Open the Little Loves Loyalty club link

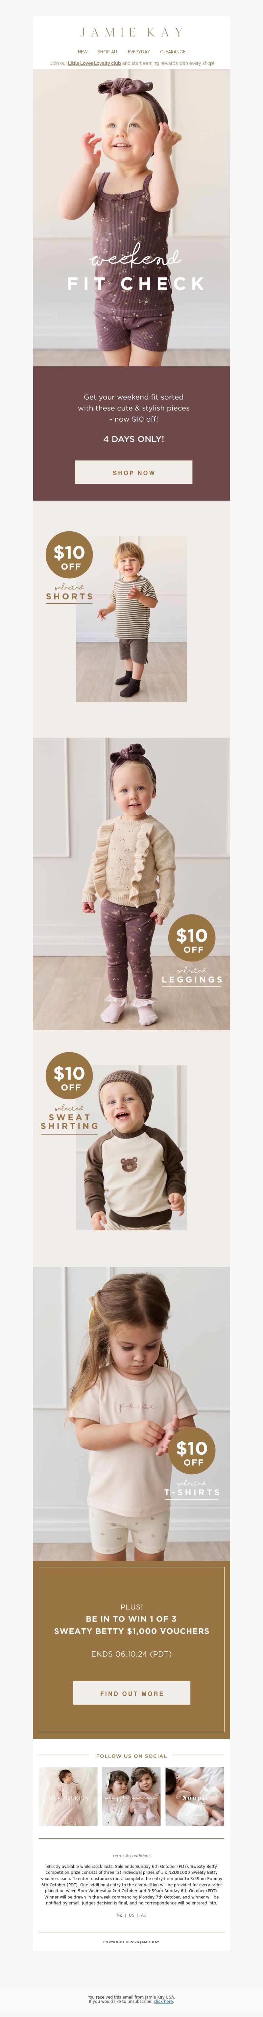point(94,64)
